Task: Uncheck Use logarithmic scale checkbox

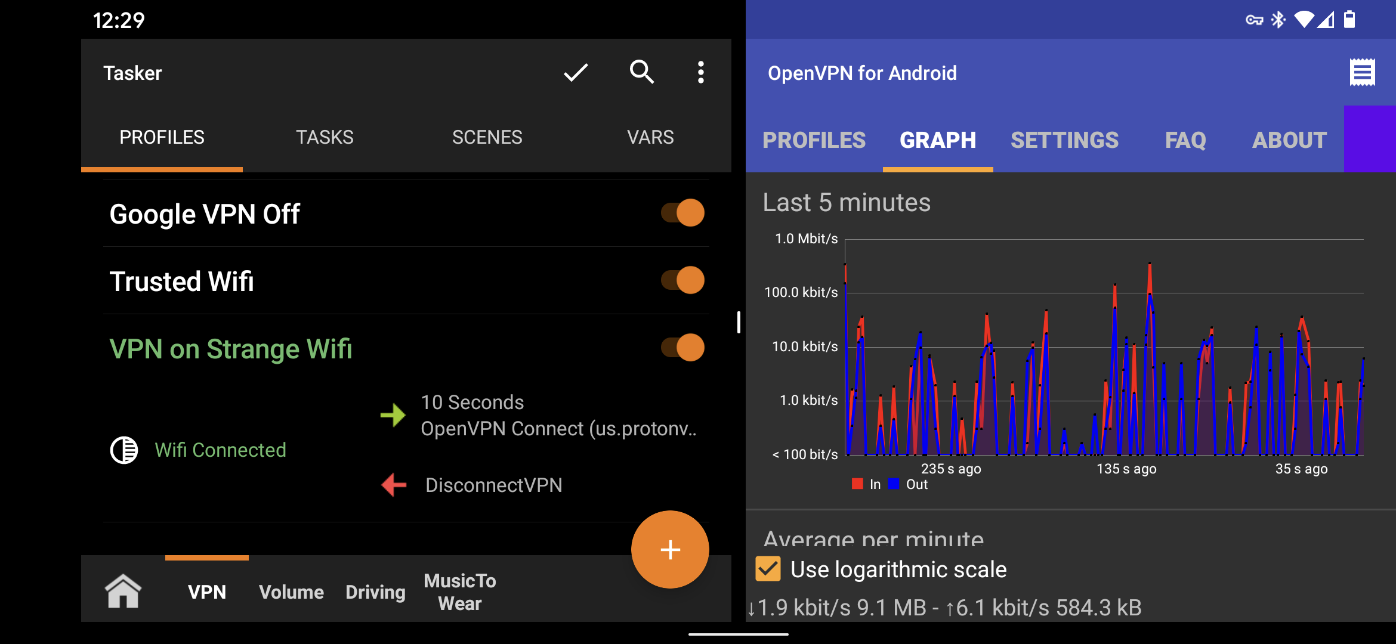Action: click(x=768, y=569)
